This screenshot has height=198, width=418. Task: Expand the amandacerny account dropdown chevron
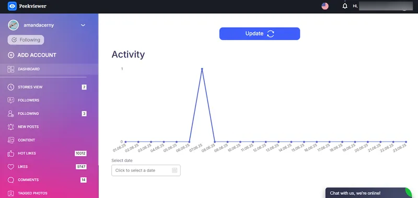tap(83, 25)
